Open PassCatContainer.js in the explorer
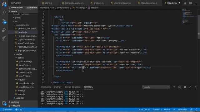 27,47
